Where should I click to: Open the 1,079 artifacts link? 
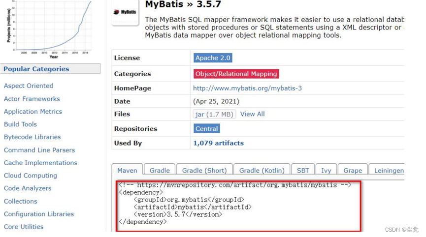click(218, 143)
